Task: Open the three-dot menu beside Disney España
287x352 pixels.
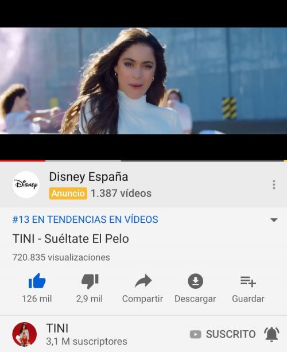Action: [x=274, y=184]
